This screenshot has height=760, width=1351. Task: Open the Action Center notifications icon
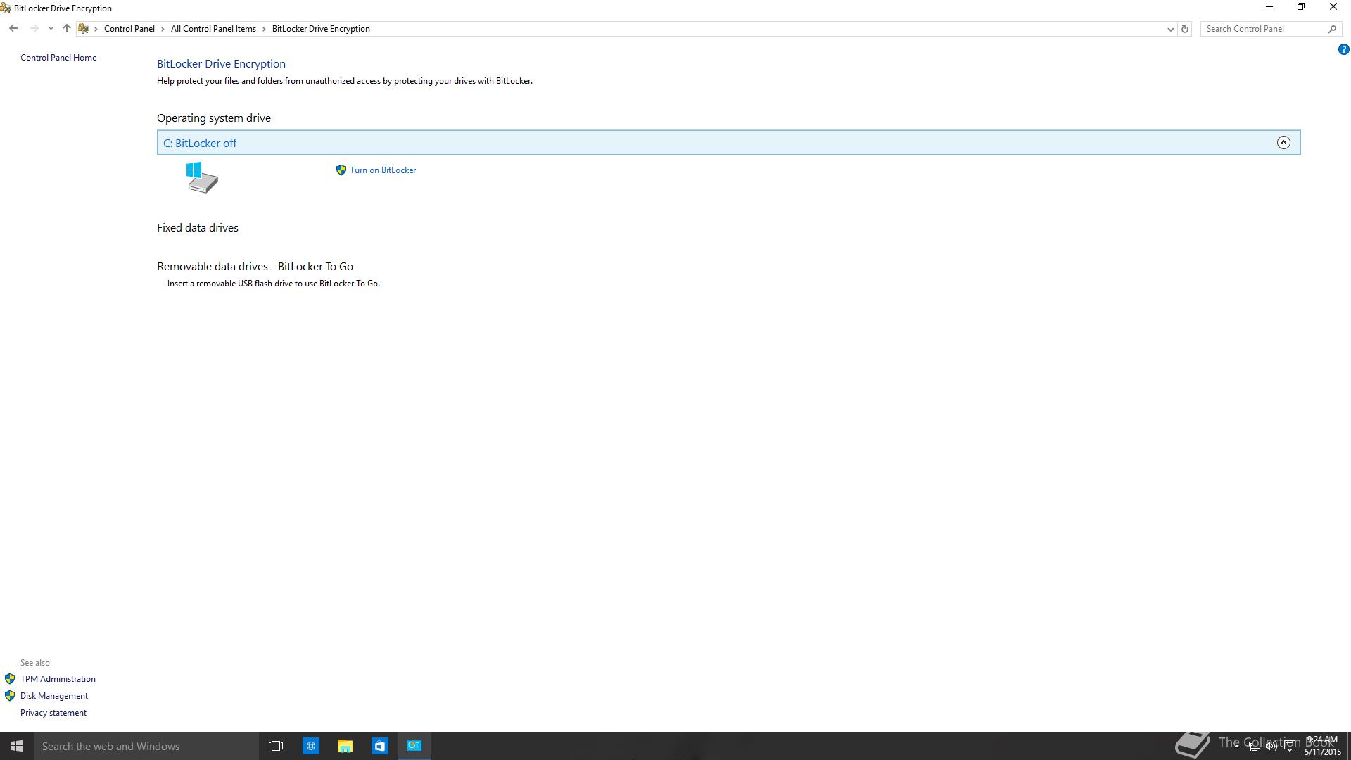[1290, 746]
